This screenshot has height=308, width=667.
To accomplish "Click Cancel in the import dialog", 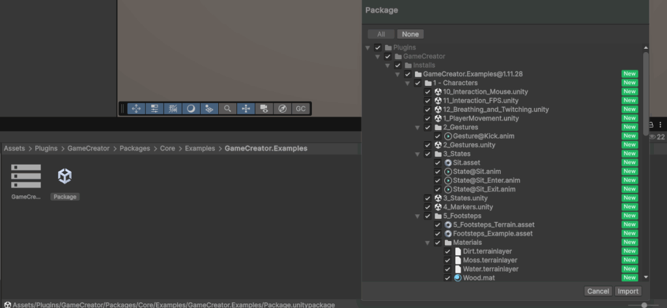I will (598, 291).
